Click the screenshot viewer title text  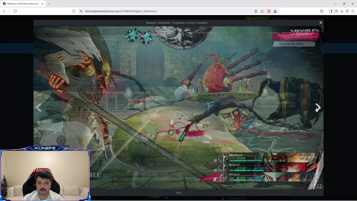[x=177, y=23]
